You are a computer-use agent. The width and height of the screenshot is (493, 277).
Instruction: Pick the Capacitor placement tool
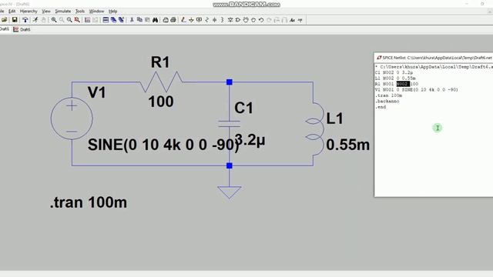click(x=214, y=20)
